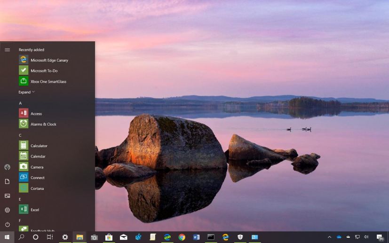Switch to File Explorer on taskbar
This screenshot has height=243, width=389.
point(79,237)
